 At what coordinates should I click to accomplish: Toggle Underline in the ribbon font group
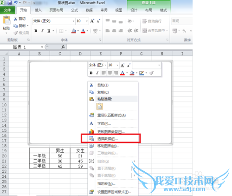49,31
